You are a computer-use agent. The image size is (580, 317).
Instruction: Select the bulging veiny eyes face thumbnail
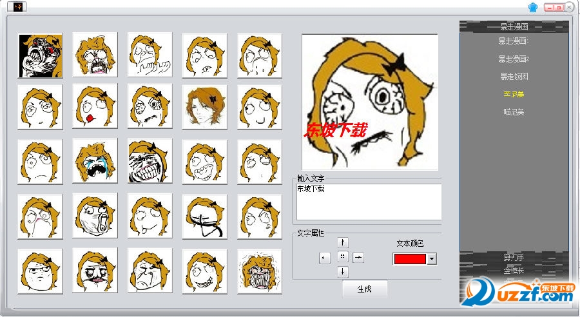(150, 106)
